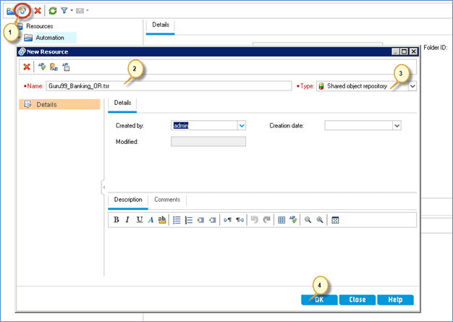This screenshot has width=453, height=322.
Task: Click the full screen editor icon
Action: (x=335, y=220)
